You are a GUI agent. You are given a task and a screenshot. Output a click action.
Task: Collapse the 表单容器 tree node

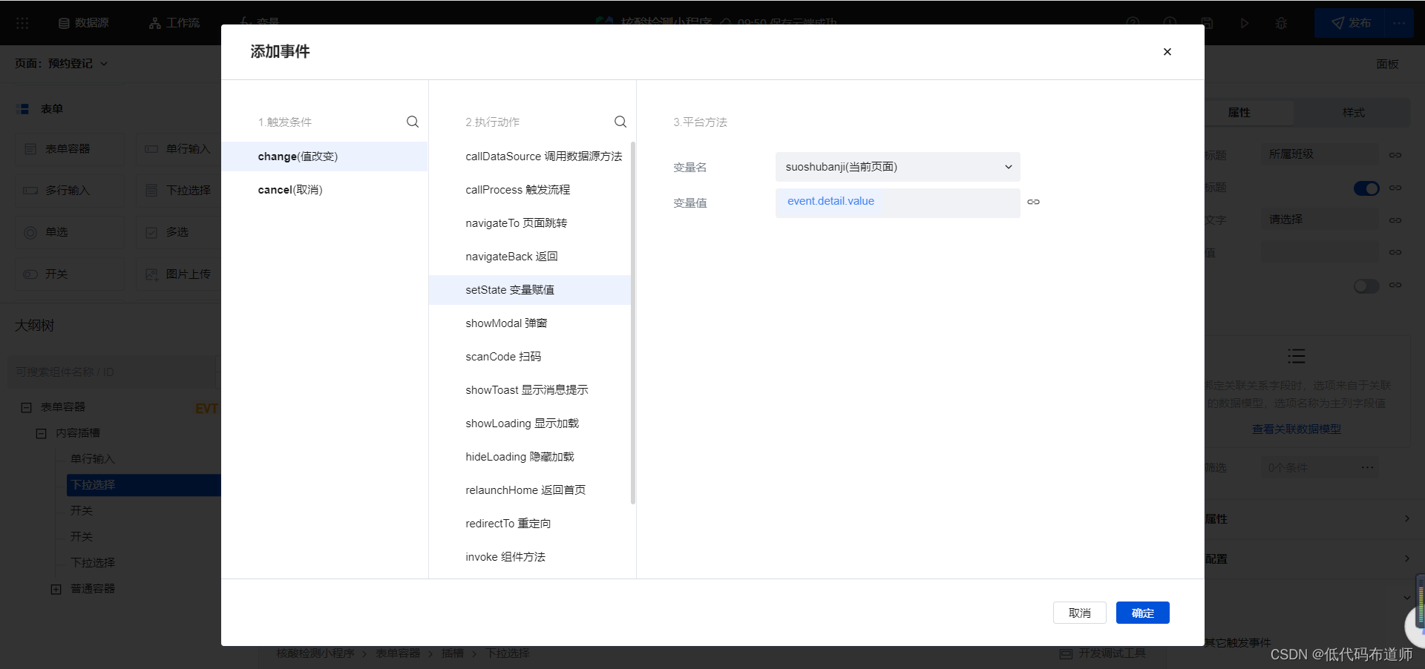[x=26, y=407]
